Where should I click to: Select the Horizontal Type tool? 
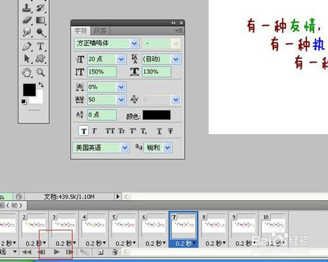click(x=41, y=47)
